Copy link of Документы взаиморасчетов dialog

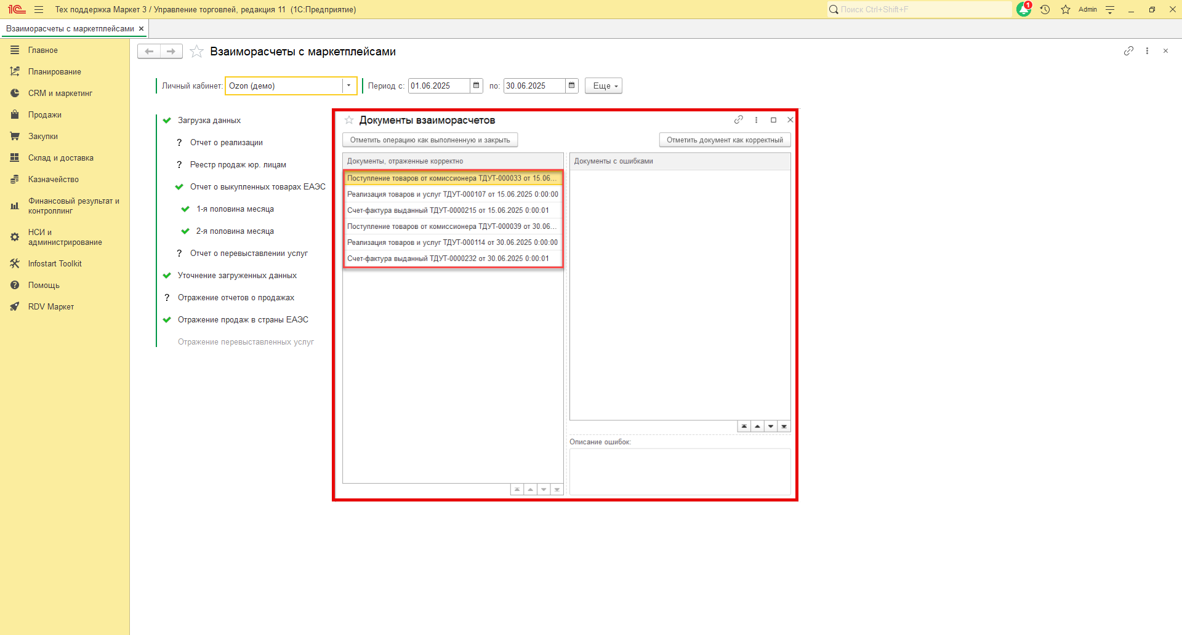[x=739, y=120]
